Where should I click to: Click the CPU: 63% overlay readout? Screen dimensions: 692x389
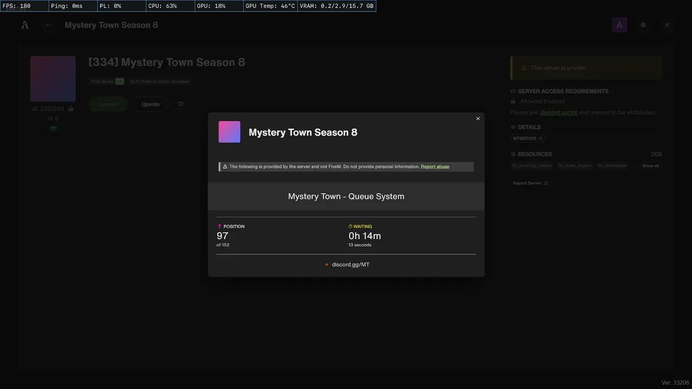170,6
